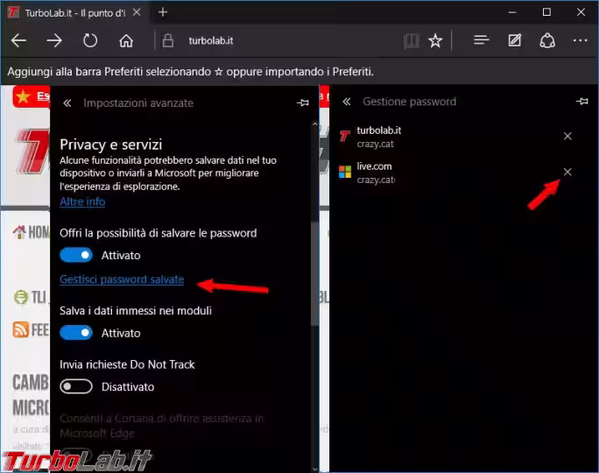Click the scrollbar up arrow in settings panel

click(x=314, y=124)
